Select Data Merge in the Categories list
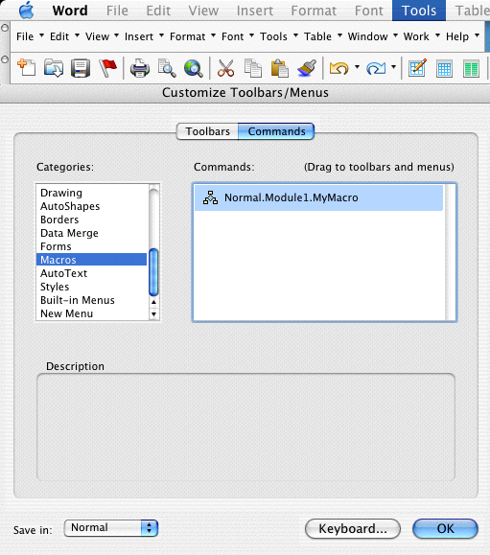Image resolution: width=490 pixels, height=555 pixels. coord(91,233)
